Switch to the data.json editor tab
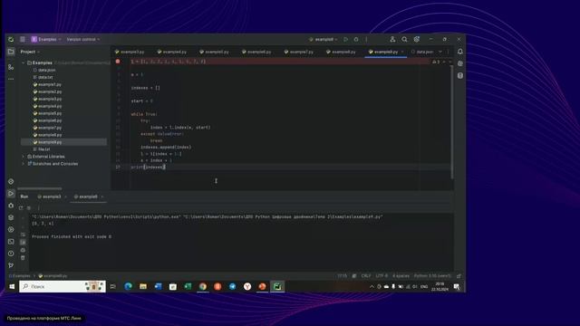This screenshot has width=580, height=326. point(422,52)
